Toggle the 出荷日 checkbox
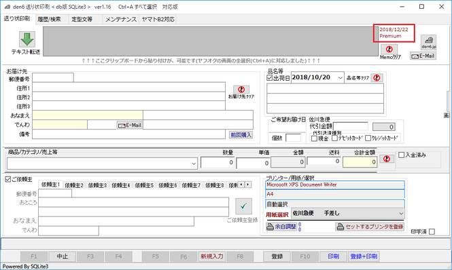 coord(270,78)
